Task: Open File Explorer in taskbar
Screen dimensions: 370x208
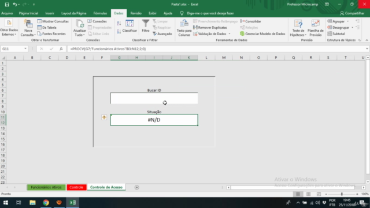Action: click(32, 203)
